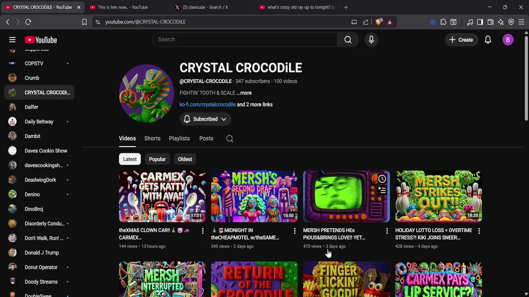
Task: Add MERSH PRETENDS video to Watch Later
Action: tap(382, 179)
